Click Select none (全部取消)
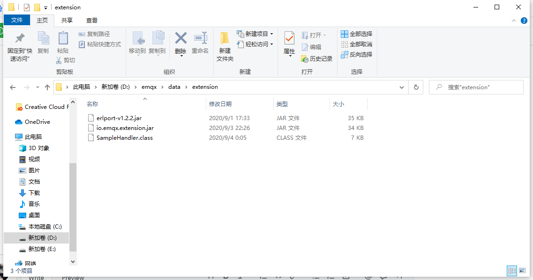The width and height of the screenshot is (533, 280). (x=357, y=44)
